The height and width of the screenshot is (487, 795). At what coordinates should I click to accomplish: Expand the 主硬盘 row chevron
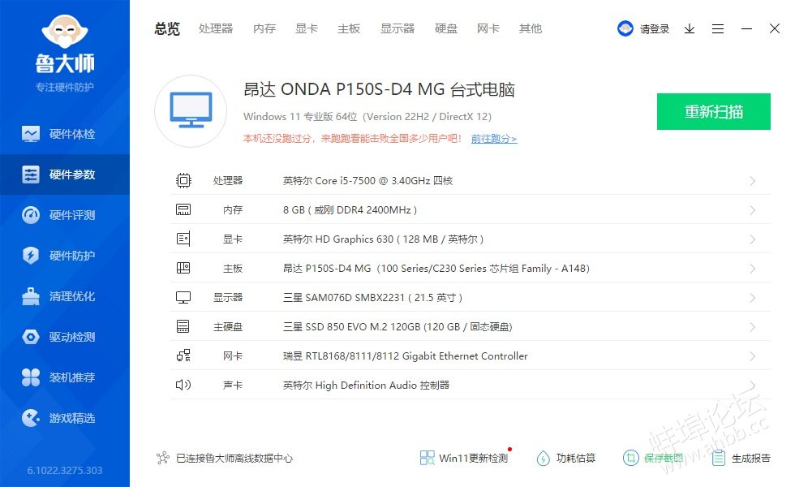[x=753, y=326]
